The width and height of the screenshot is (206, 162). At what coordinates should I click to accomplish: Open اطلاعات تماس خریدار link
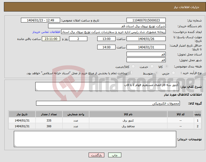tap(46, 32)
